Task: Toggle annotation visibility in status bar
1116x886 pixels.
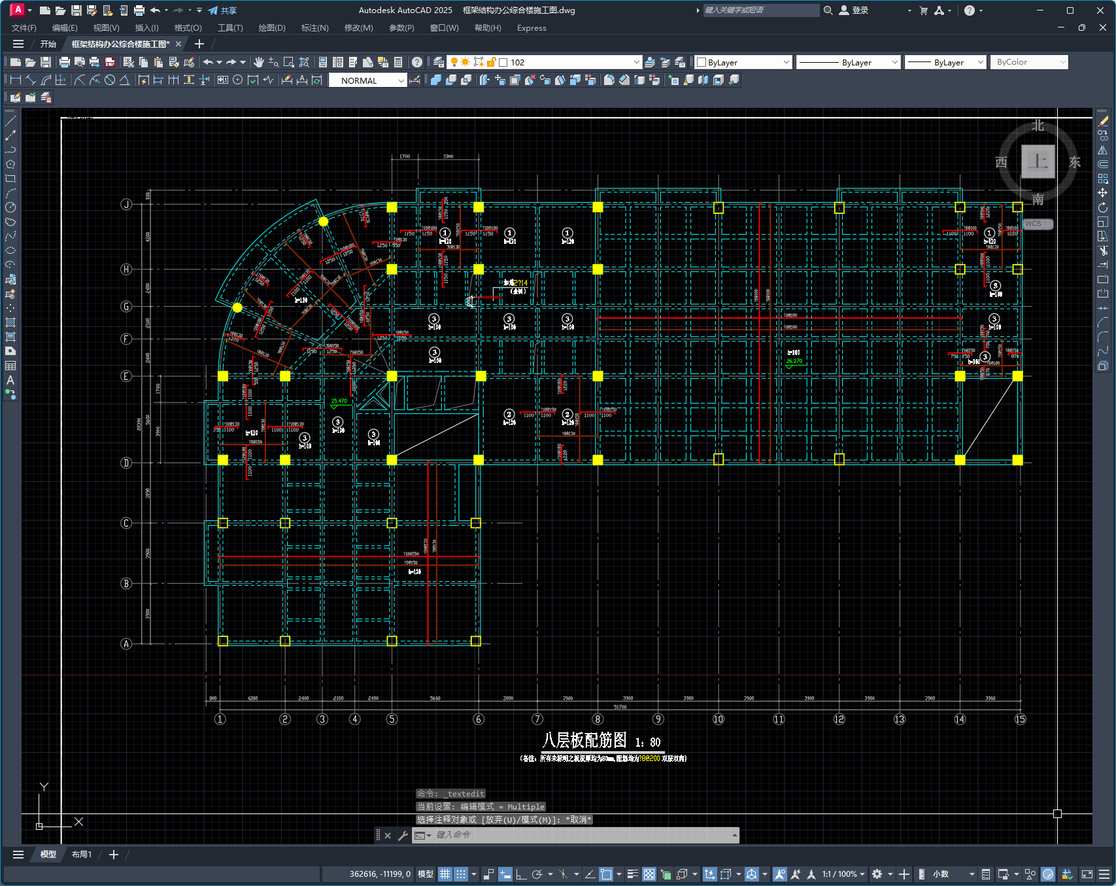Action: (779, 874)
